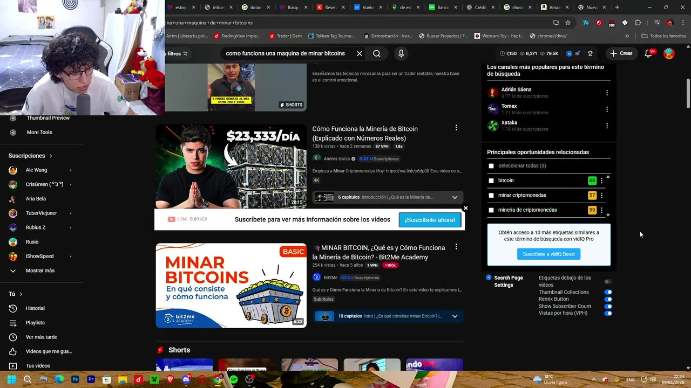Image resolution: width=691 pixels, height=388 pixels.
Task: Switch to the Vuelos browser tab
Action: 368,8
